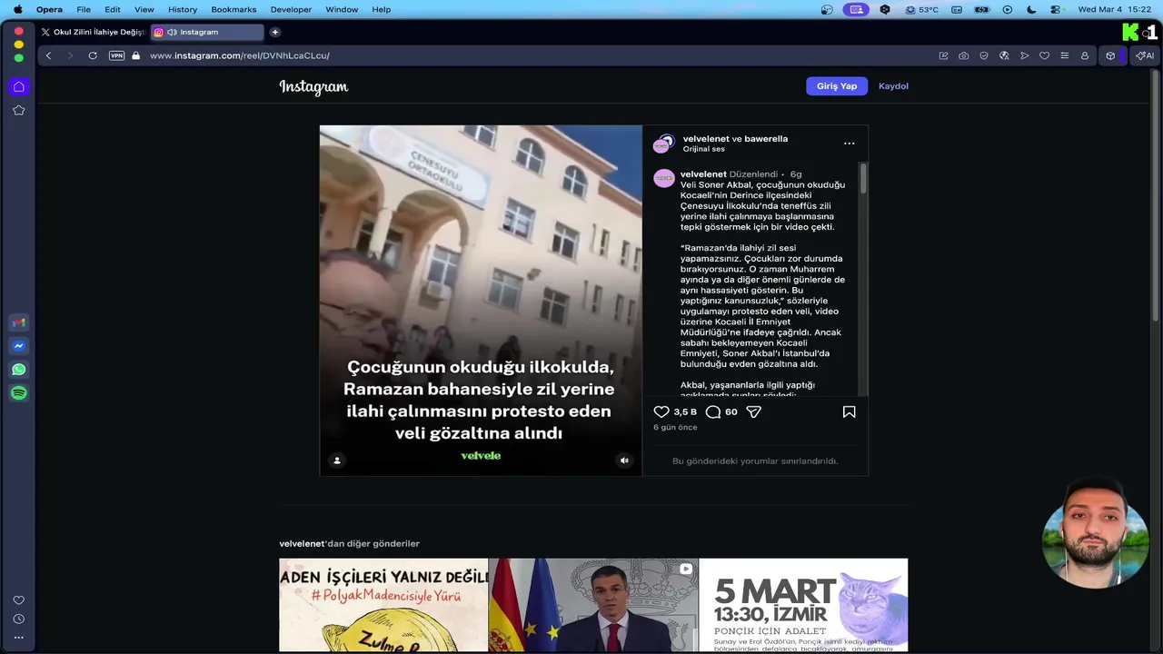Open the Window menu

point(342,9)
